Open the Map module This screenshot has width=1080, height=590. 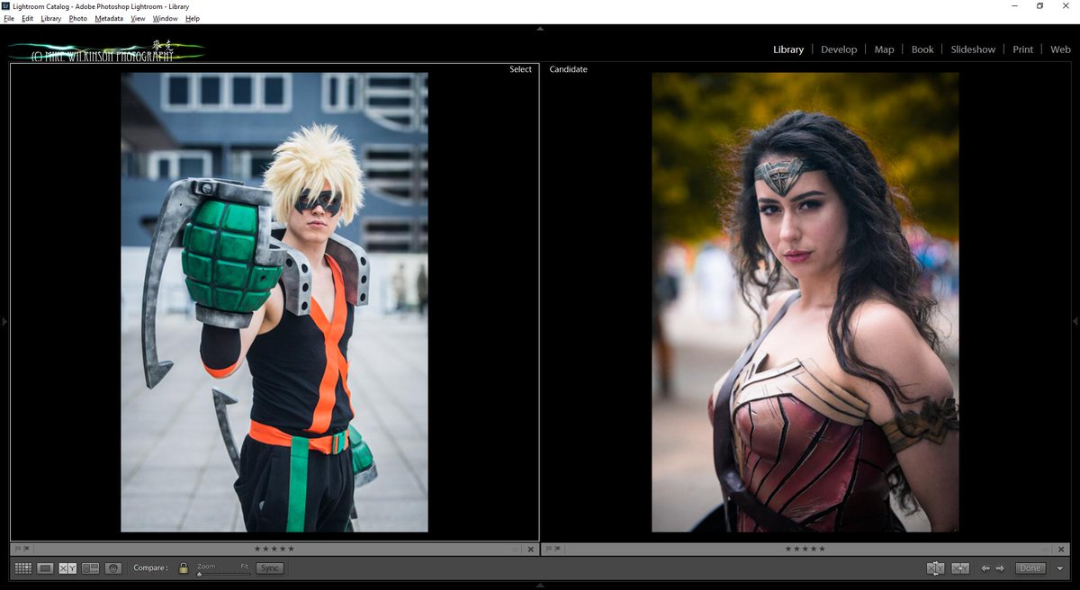[885, 49]
